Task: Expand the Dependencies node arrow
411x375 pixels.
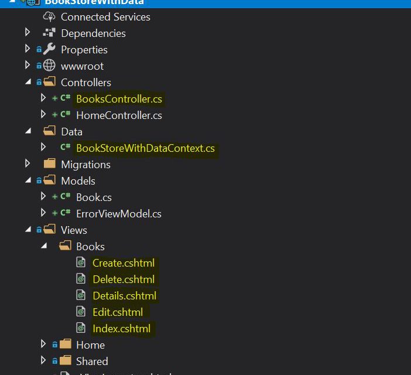Action: coord(28,33)
